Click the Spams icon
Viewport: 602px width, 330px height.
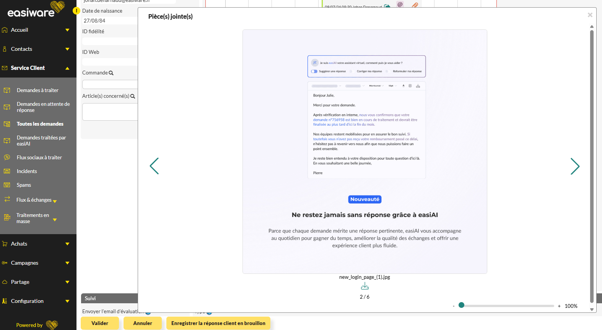click(x=7, y=185)
